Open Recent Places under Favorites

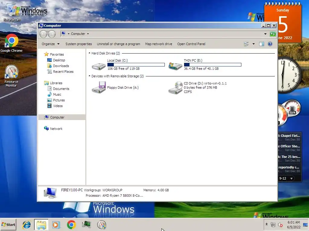click(x=63, y=72)
